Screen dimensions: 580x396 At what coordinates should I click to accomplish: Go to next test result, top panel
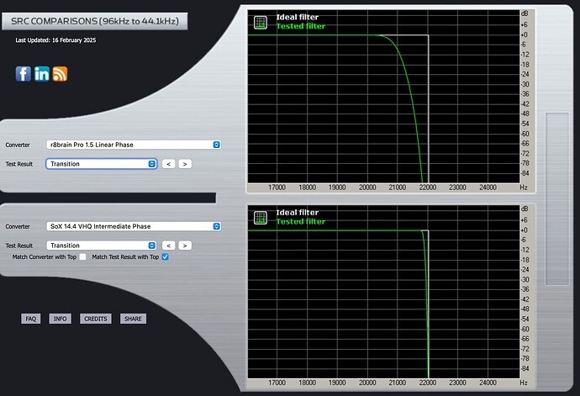point(185,164)
